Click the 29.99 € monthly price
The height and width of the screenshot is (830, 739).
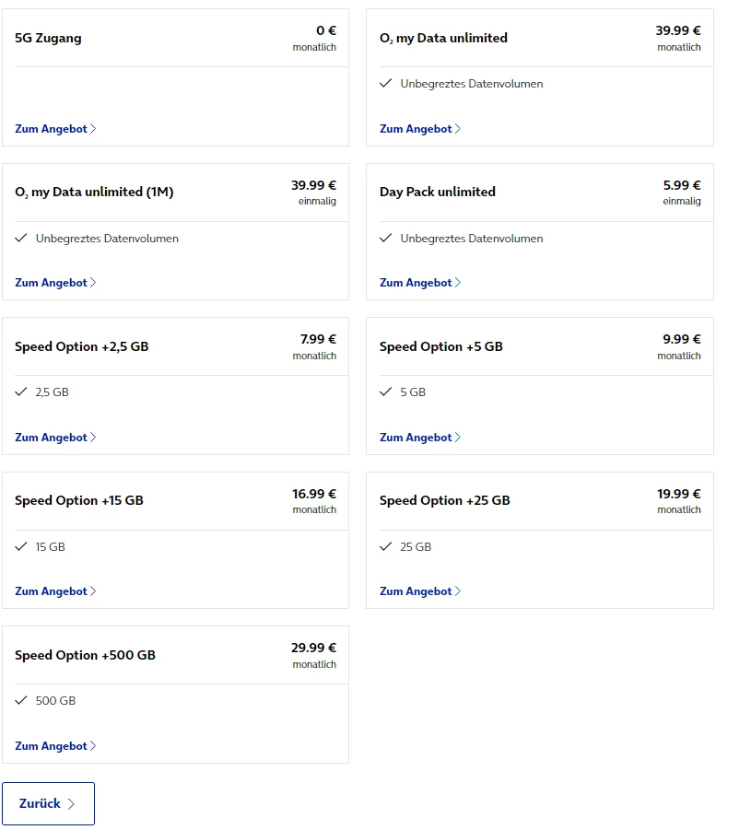[313, 648]
